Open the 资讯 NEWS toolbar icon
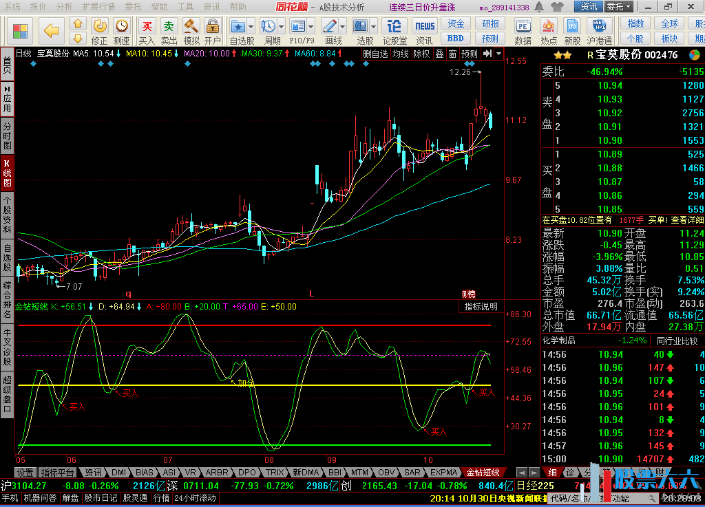The image size is (705, 507). 424,30
